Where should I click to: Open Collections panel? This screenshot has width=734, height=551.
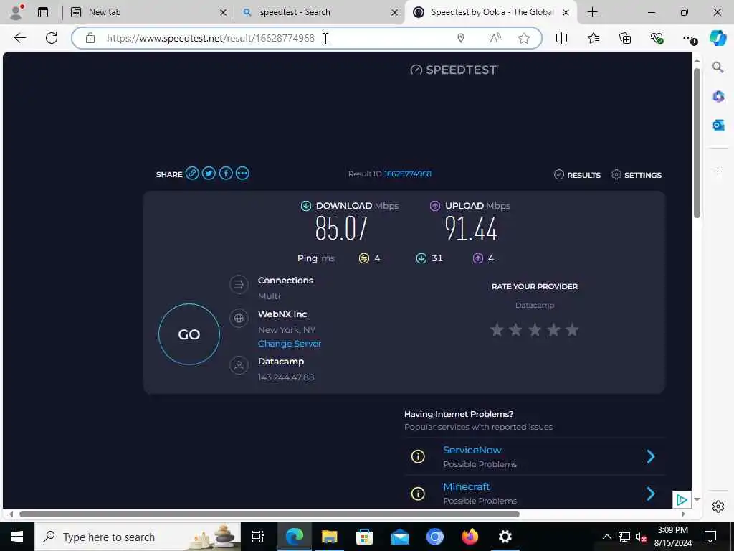(625, 38)
